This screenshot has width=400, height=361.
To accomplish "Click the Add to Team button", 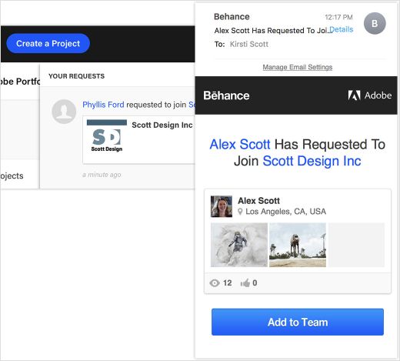I will click(298, 322).
